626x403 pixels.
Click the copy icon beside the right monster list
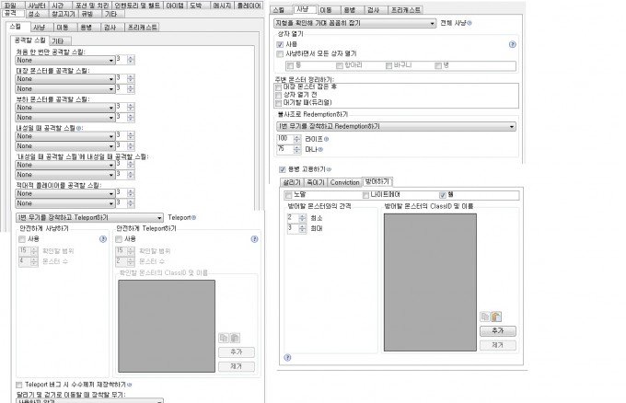pyautogui.click(x=485, y=317)
